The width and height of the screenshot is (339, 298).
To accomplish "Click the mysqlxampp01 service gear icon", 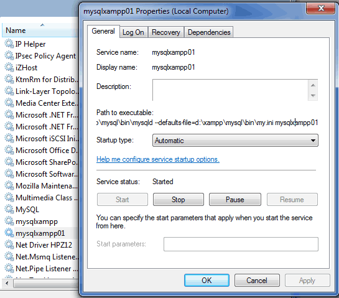I will point(9,233).
